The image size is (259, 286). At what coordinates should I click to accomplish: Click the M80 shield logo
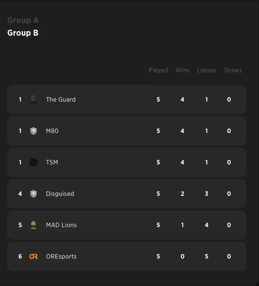pos(33,131)
